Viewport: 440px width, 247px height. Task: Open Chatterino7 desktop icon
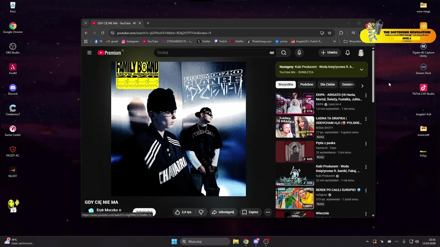click(x=13, y=110)
